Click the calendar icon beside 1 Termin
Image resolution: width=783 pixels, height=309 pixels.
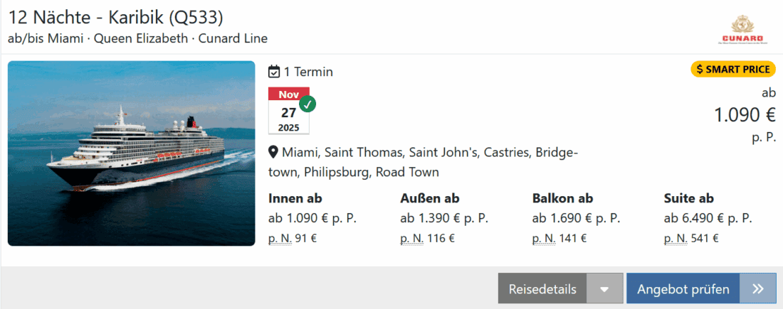point(274,72)
